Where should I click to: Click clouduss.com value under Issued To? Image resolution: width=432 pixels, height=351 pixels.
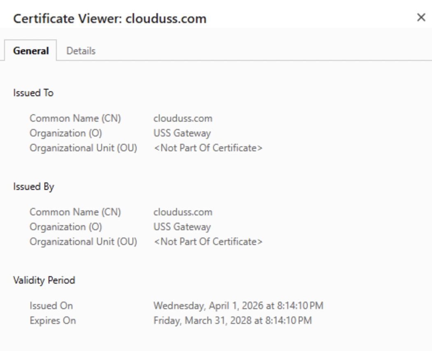point(183,118)
